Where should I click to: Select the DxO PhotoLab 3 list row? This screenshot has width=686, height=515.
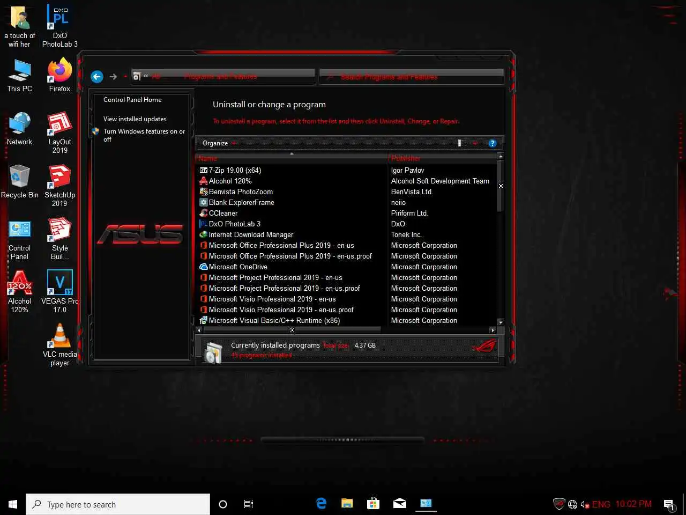click(234, 224)
